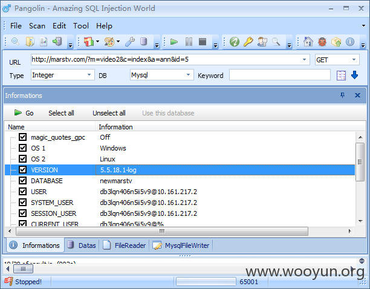Screen dimensions: 370x289
Task: Pause the scan from the toolbar
Action: pos(189,42)
